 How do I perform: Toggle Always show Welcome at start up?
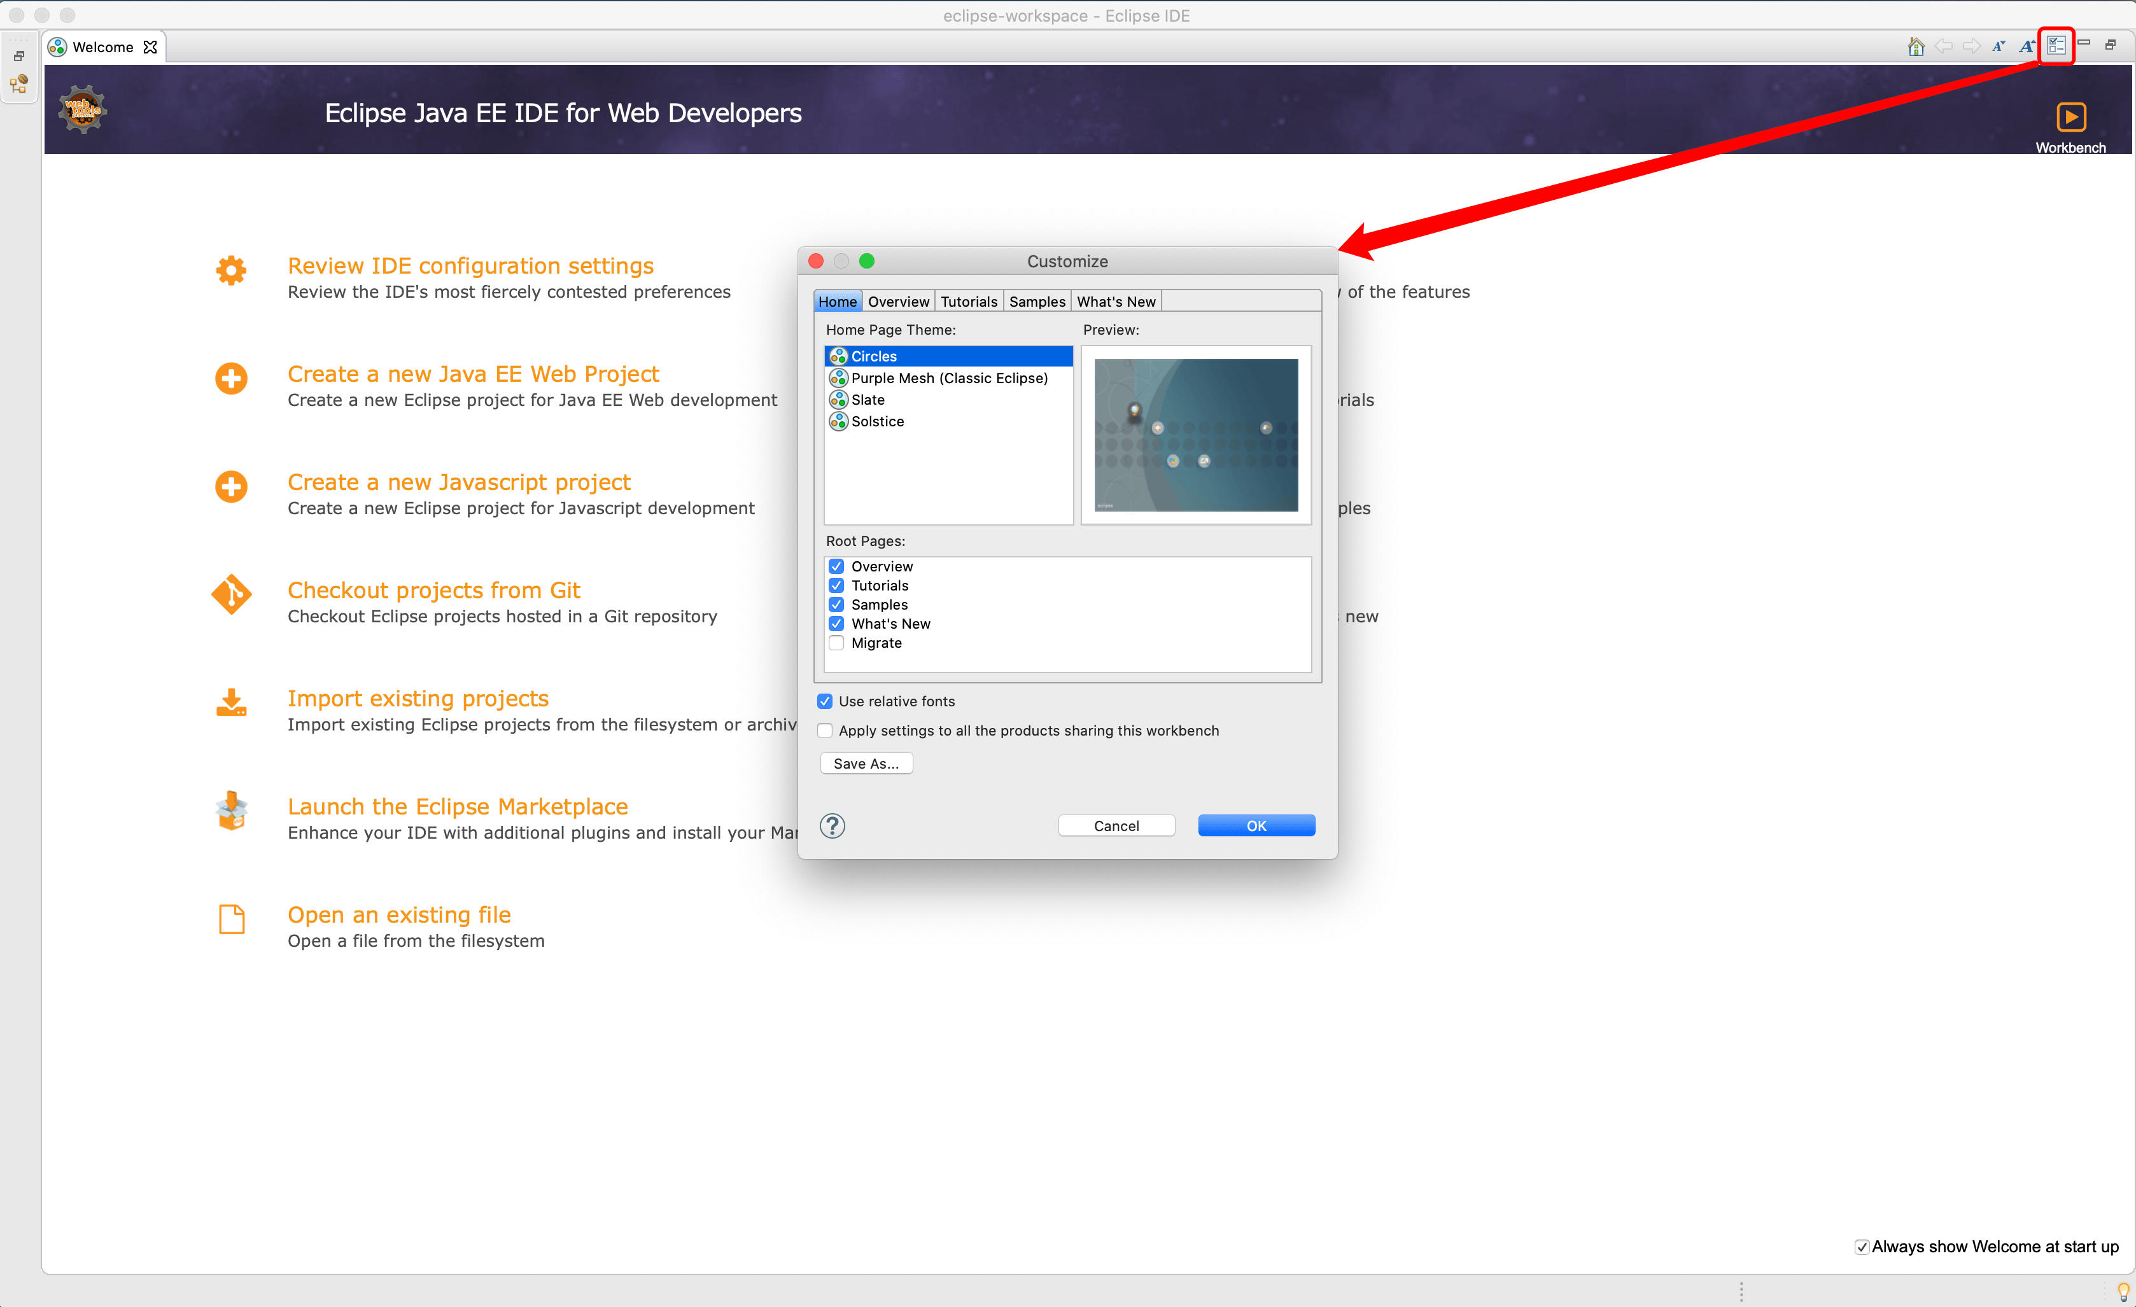point(1861,1247)
